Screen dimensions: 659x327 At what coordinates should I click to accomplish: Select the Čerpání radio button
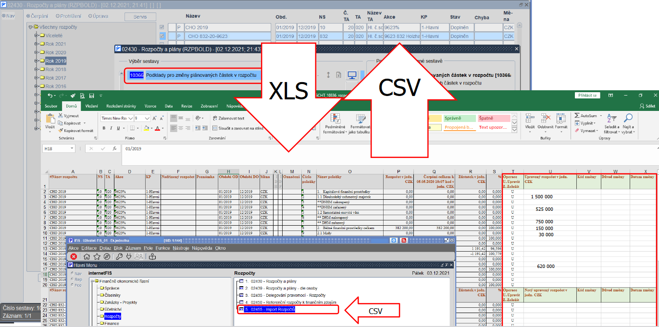coord(27,16)
